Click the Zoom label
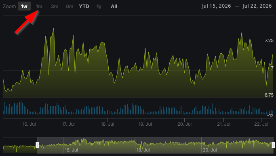Image resolution: width=276 pixels, height=156 pixels. [9, 6]
